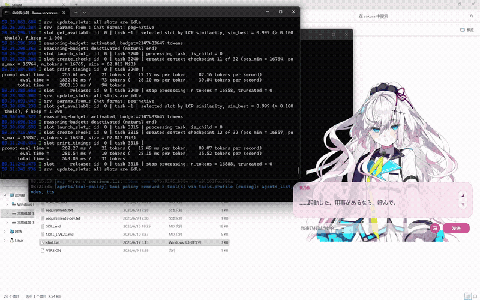Click the up arrow in the dialogue bubble
The height and width of the screenshot is (300, 480).
463,196
